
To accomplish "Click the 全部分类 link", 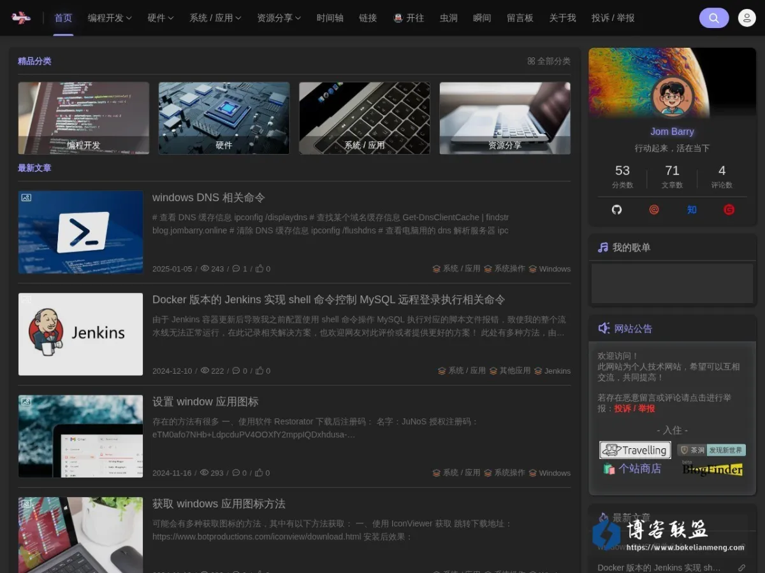I will click(549, 61).
